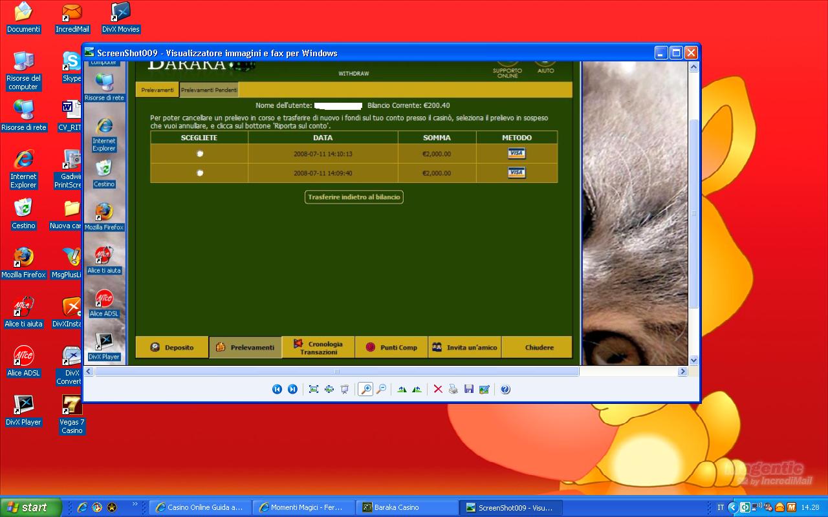This screenshot has width=828, height=517.
Task: Print the image using printer icon
Action: [x=453, y=389]
